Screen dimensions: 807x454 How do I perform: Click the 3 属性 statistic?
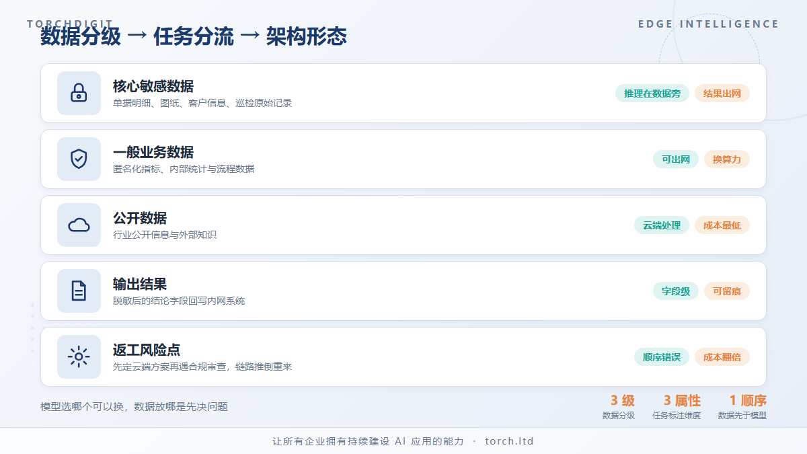coord(682,400)
